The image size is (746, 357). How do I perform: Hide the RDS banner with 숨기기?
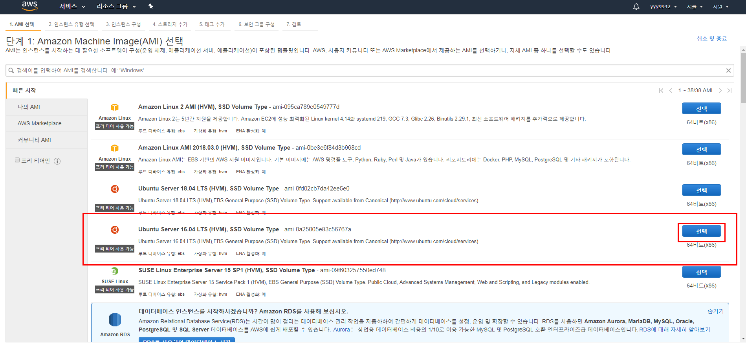coord(716,311)
